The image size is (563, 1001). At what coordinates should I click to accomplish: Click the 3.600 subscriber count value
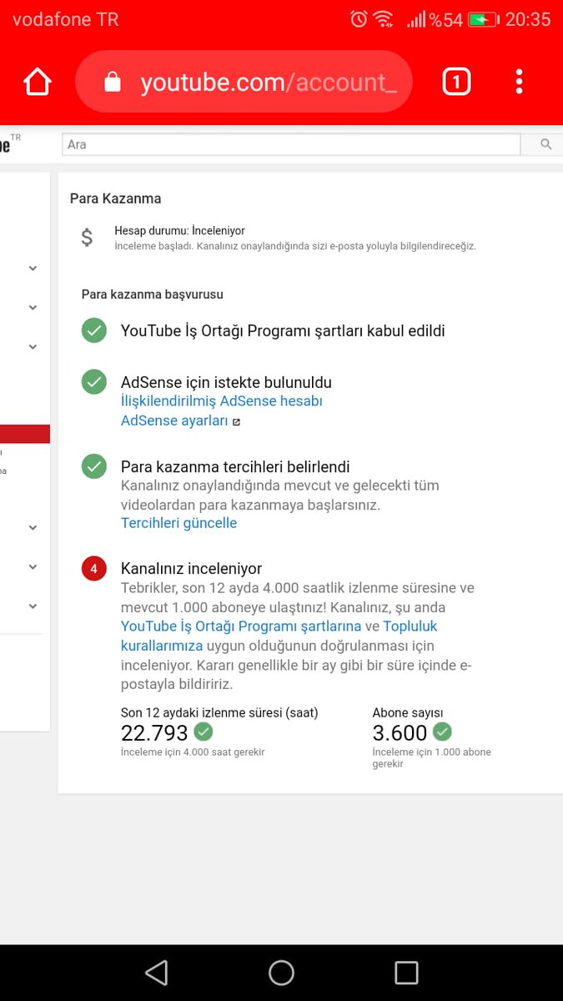pyautogui.click(x=400, y=733)
